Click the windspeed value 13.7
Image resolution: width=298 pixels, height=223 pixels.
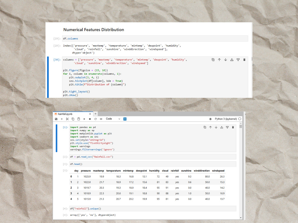tap(222, 199)
